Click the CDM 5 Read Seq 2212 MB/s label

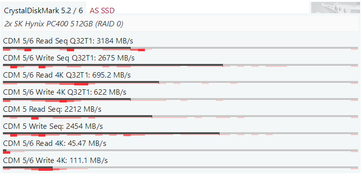52,109
